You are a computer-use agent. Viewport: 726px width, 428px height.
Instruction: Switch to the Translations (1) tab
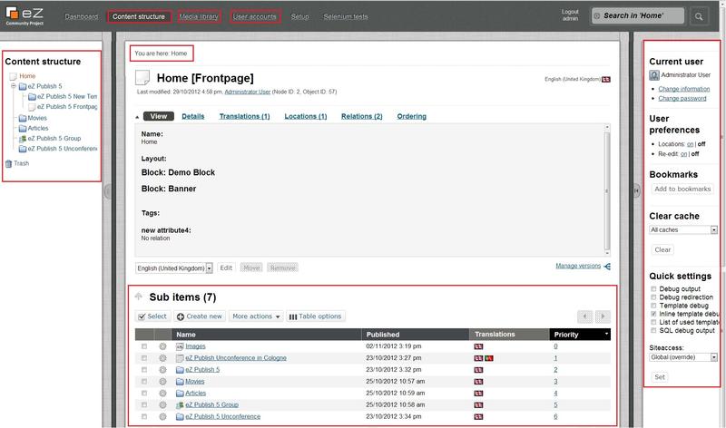(244, 117)
